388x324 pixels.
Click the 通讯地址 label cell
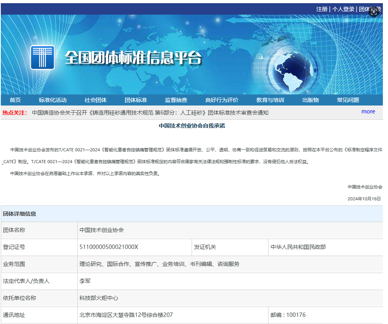tap(39, 315)
